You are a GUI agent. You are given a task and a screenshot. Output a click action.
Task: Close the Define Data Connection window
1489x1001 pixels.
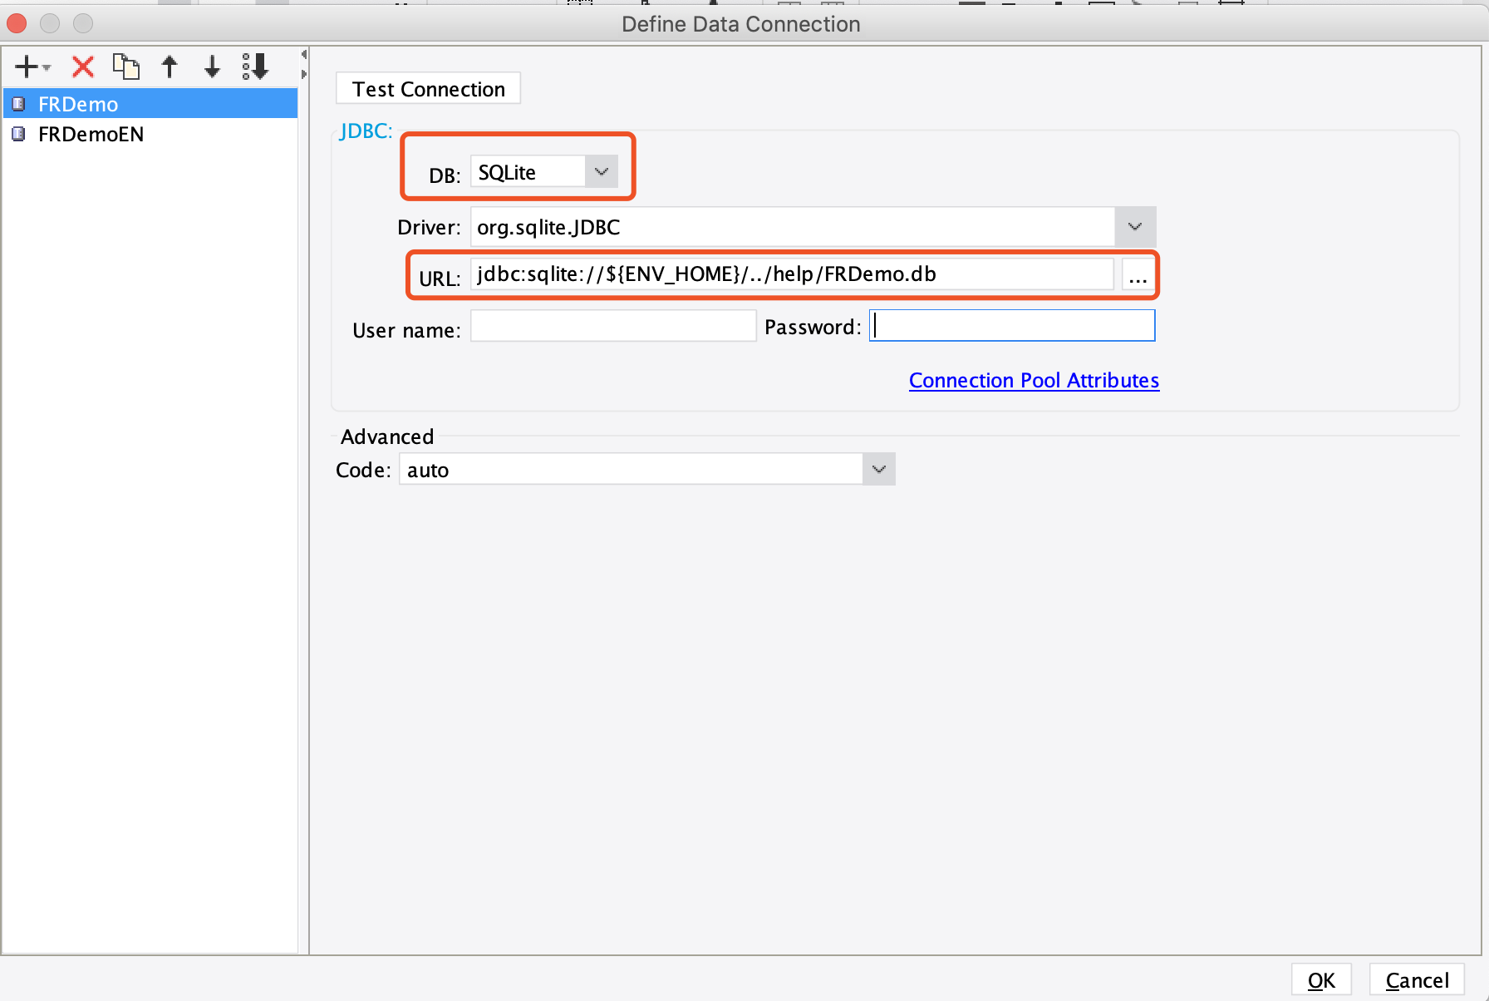[17, 23]
